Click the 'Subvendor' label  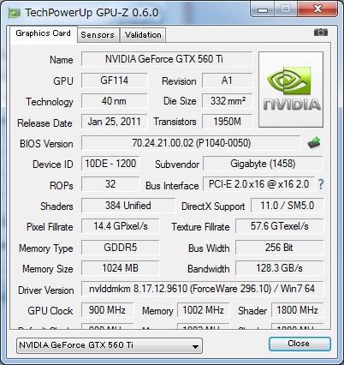(x=177, y=165)
